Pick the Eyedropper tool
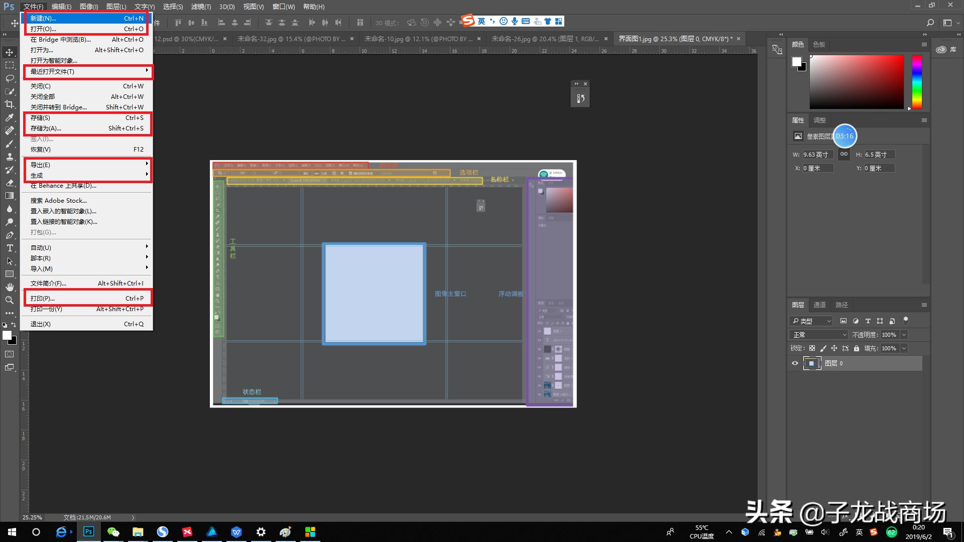The width and height of the screenshot is (964, 542). [10, 117]
